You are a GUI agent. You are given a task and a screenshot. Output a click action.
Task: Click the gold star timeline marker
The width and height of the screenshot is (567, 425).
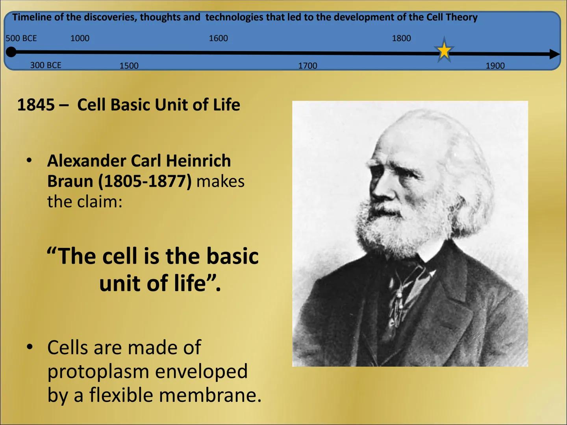tap(444, 50)
